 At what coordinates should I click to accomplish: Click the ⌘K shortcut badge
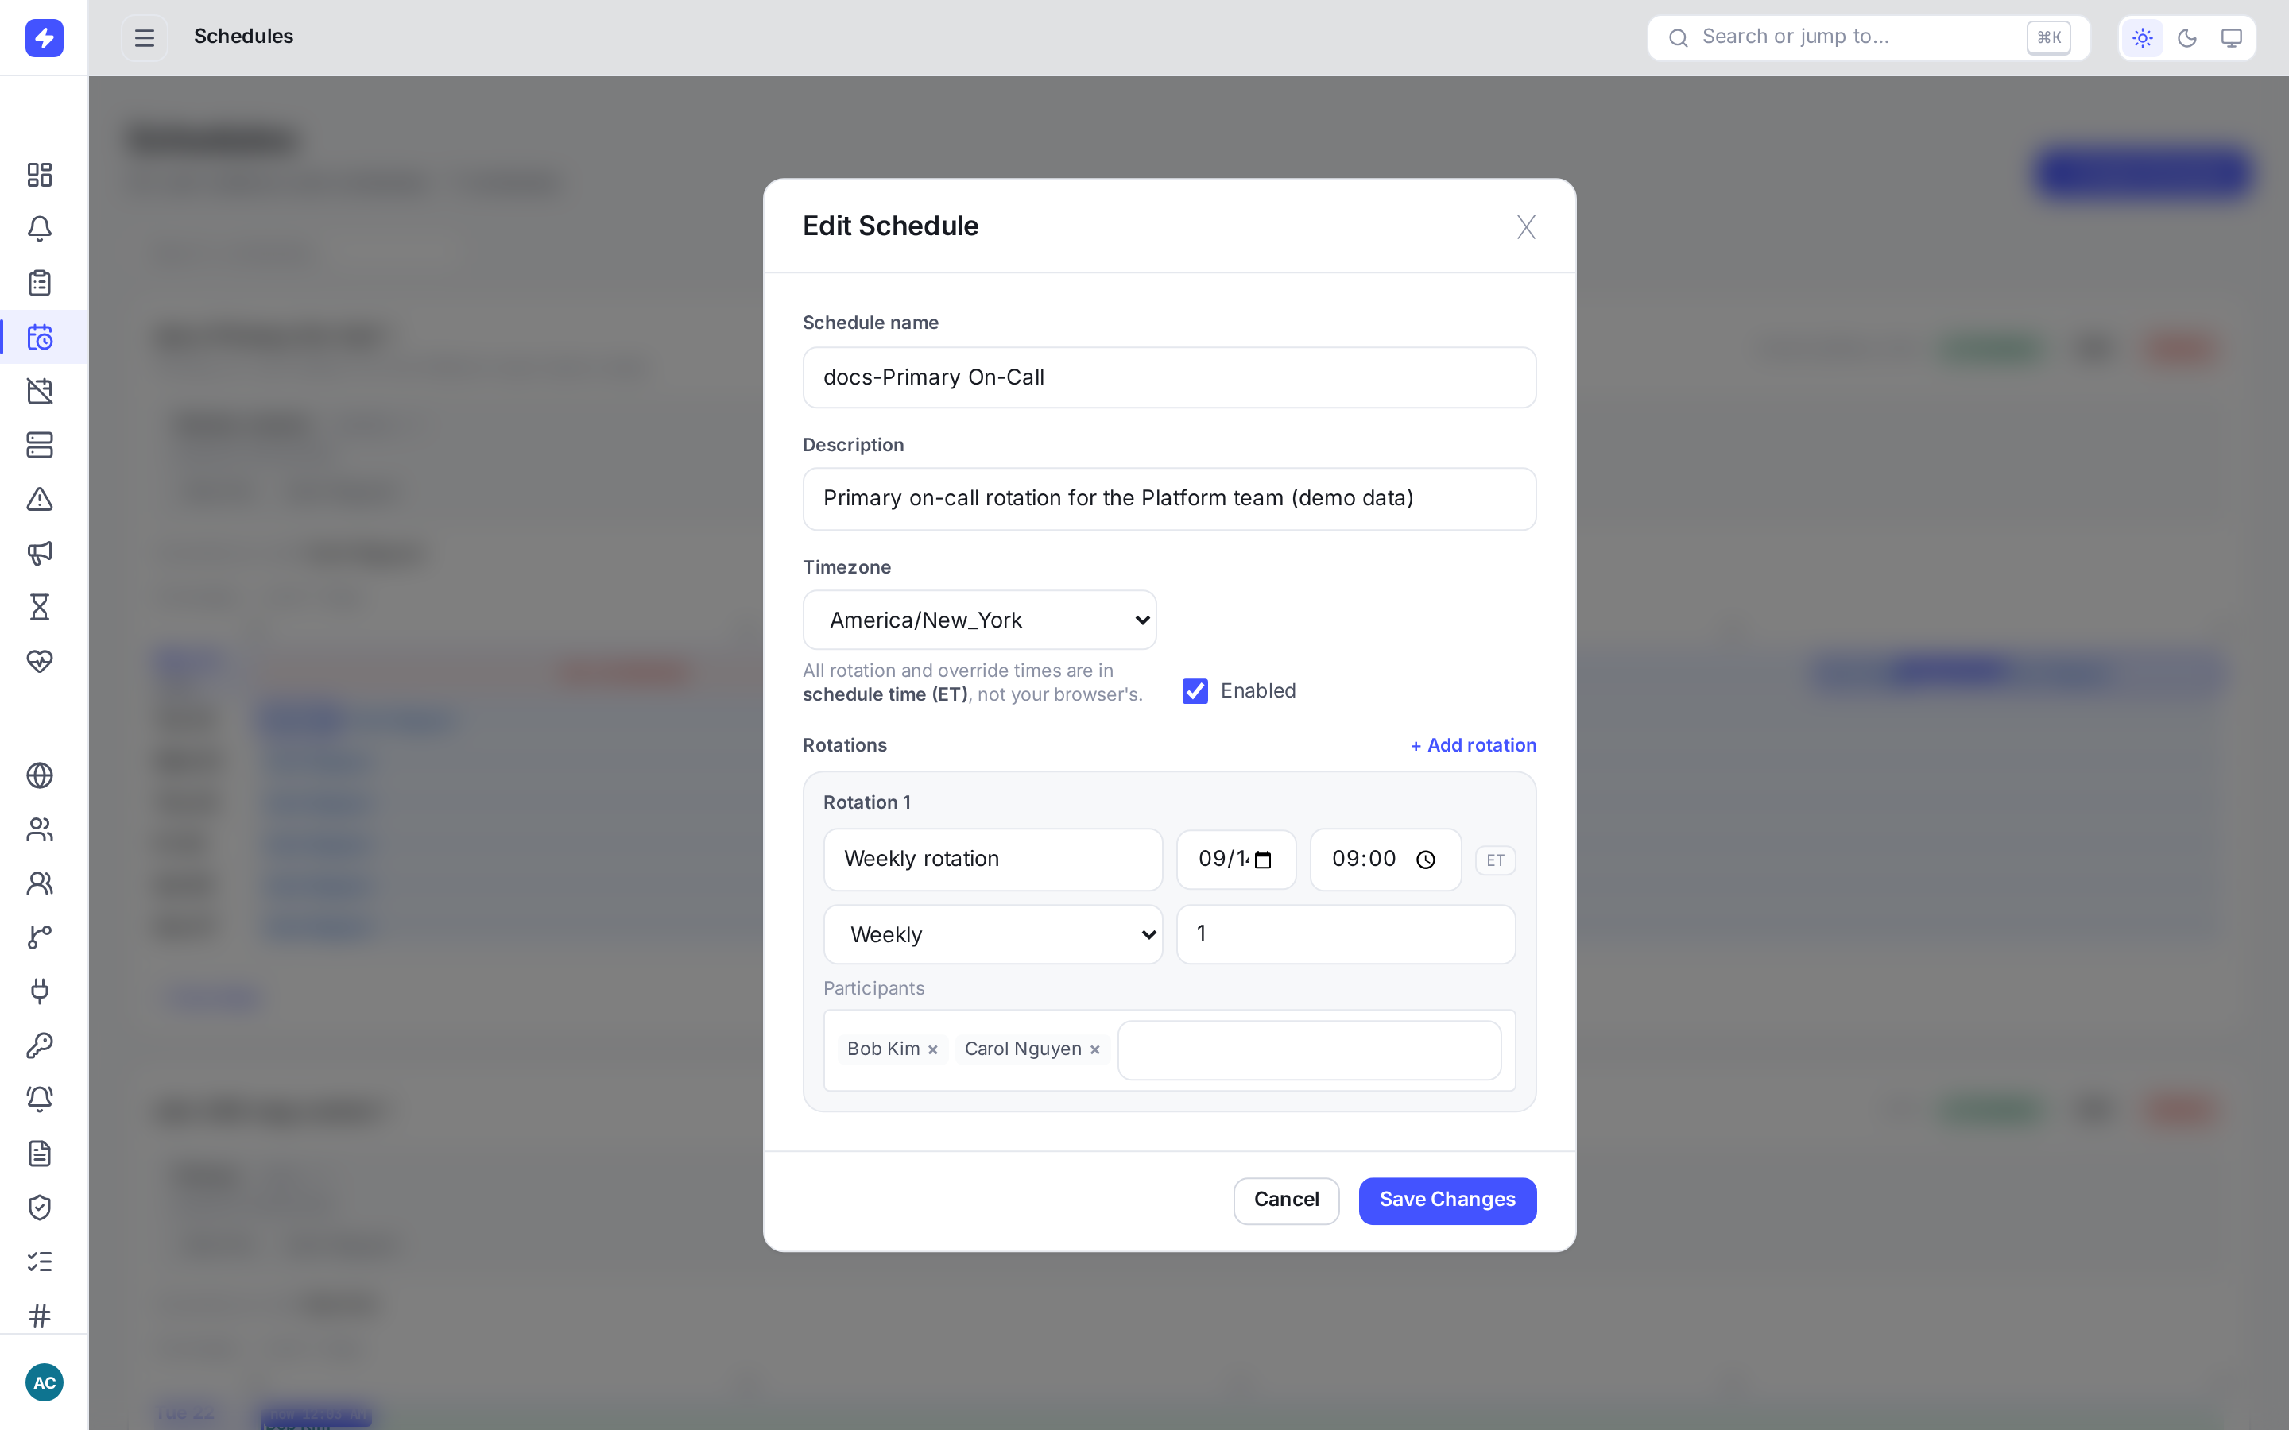pyautogui.click(x=2048, y=38)
